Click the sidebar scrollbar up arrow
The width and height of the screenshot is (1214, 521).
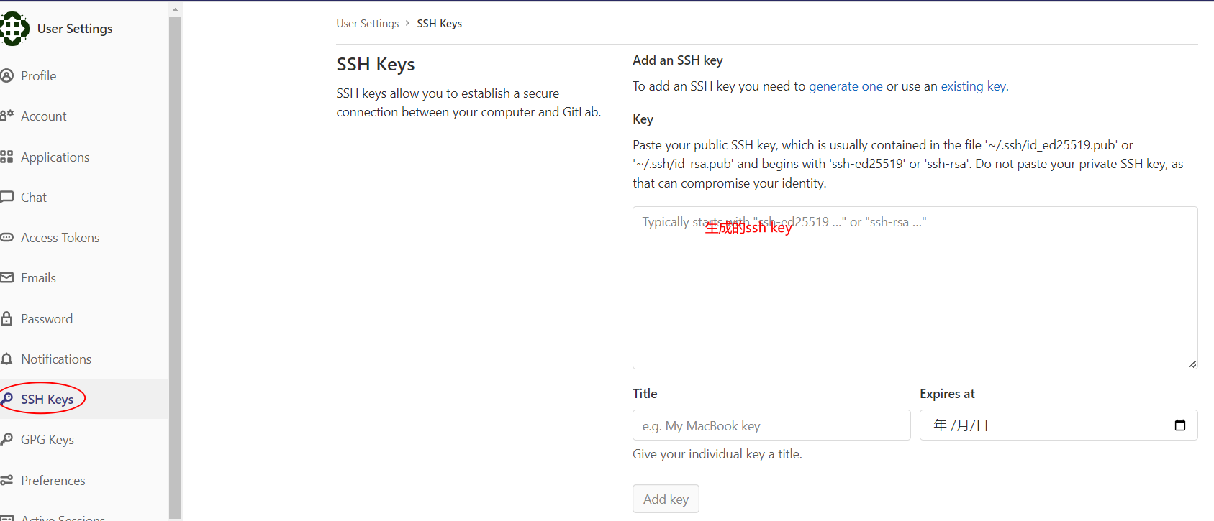click(x=175, y=9)
